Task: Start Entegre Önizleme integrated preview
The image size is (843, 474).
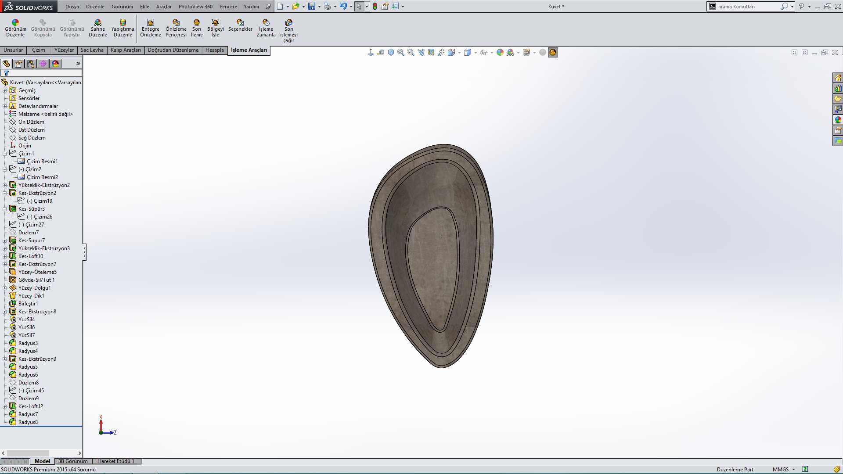Action: (x=151, y=28)
